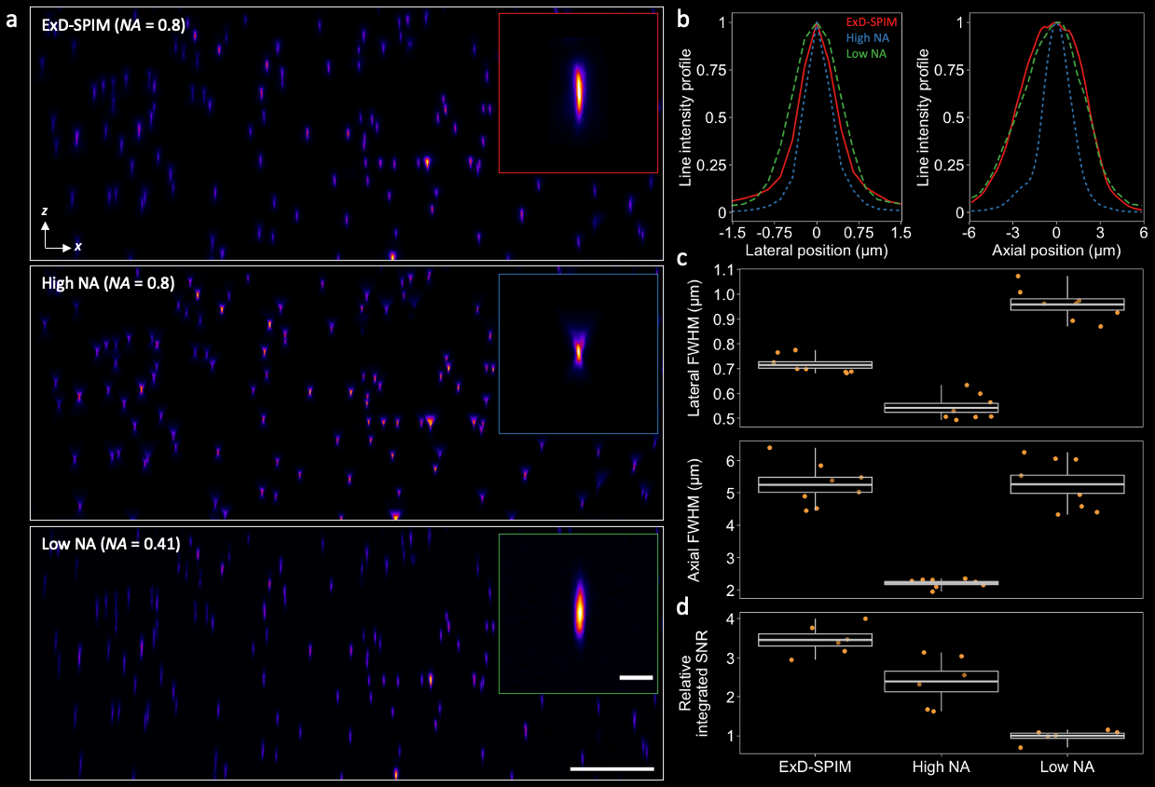Image resolution: width=1155 pixels, height=787 pixels.
Task: Click the panel label 'd'
Action: [682, 605]
